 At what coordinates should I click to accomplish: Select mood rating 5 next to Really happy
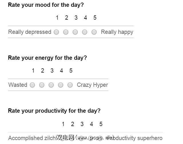coord(94,32)
